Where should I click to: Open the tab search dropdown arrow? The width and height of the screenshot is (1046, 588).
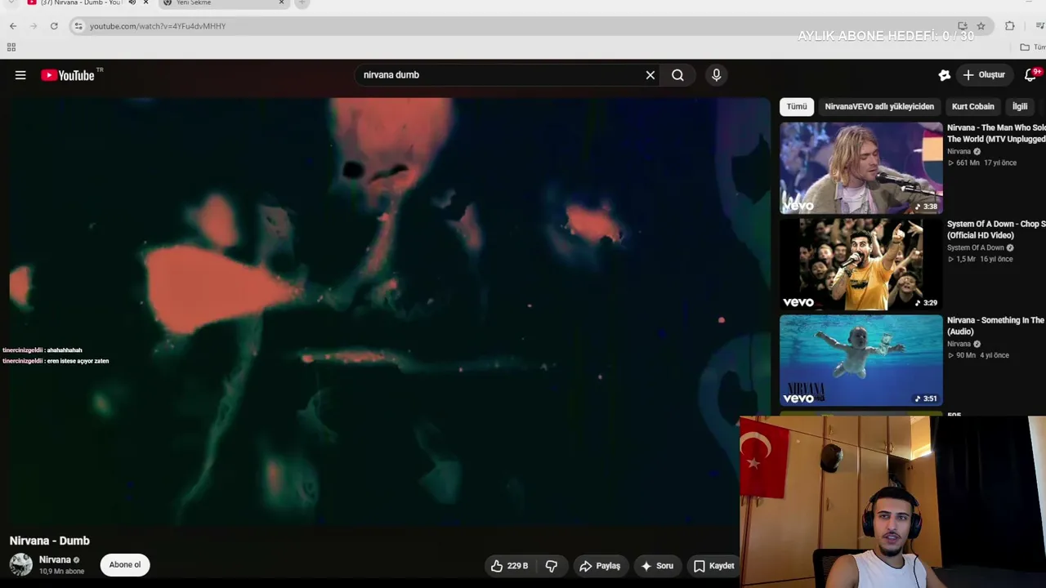click(11, 2)
